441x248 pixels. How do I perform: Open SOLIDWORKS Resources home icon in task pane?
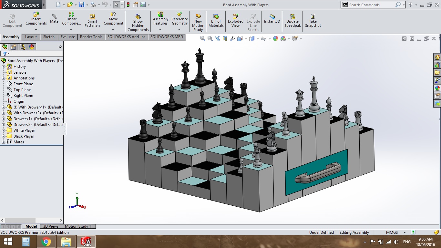point(437,57)
